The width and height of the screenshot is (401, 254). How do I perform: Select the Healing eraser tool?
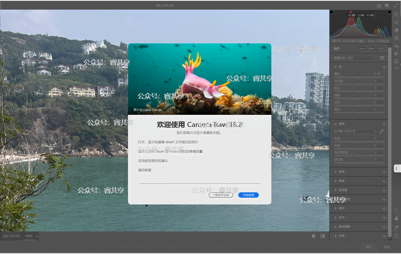click(x=396, y=30)
